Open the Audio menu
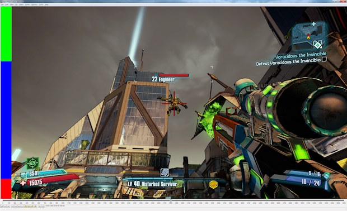Viewport: 347px width, 211px height. (x=27, y=4)
